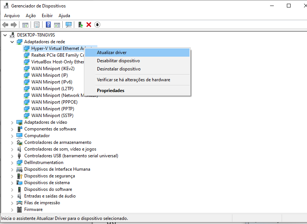The height and width of the screenshot is (224, 307).
Task: Choose Atualizar driver from the context menu
Action: pos(112,53)
